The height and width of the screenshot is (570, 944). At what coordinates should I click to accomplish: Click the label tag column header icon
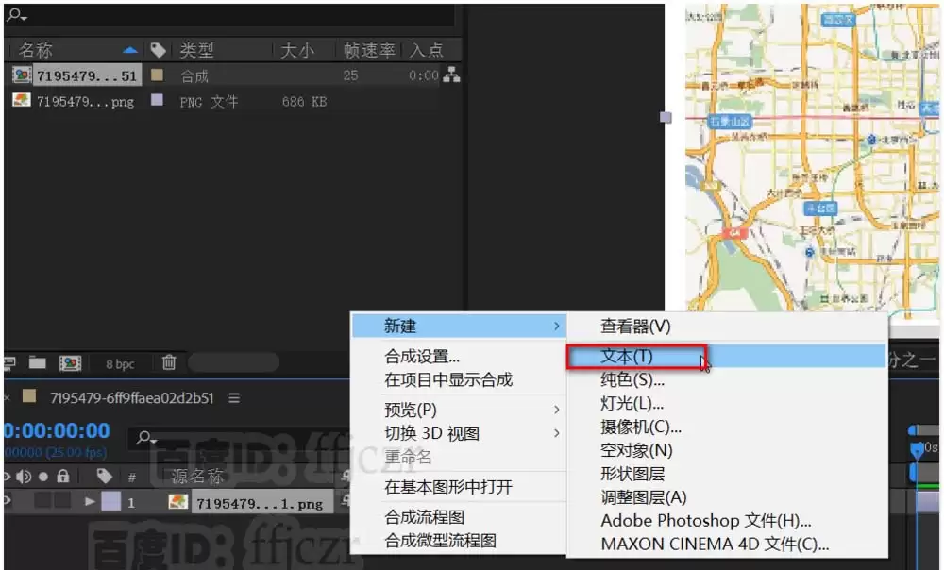pos(158,50)
